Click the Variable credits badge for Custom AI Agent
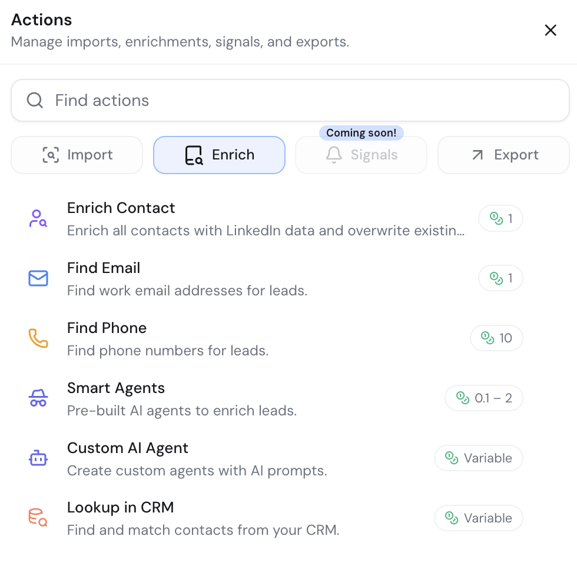 478,458
